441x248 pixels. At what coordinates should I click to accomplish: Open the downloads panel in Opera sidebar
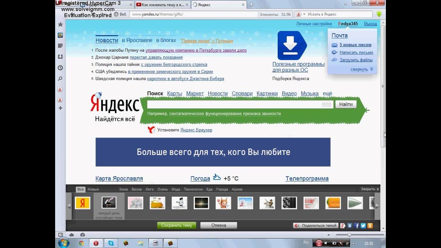tap(60, 57)
